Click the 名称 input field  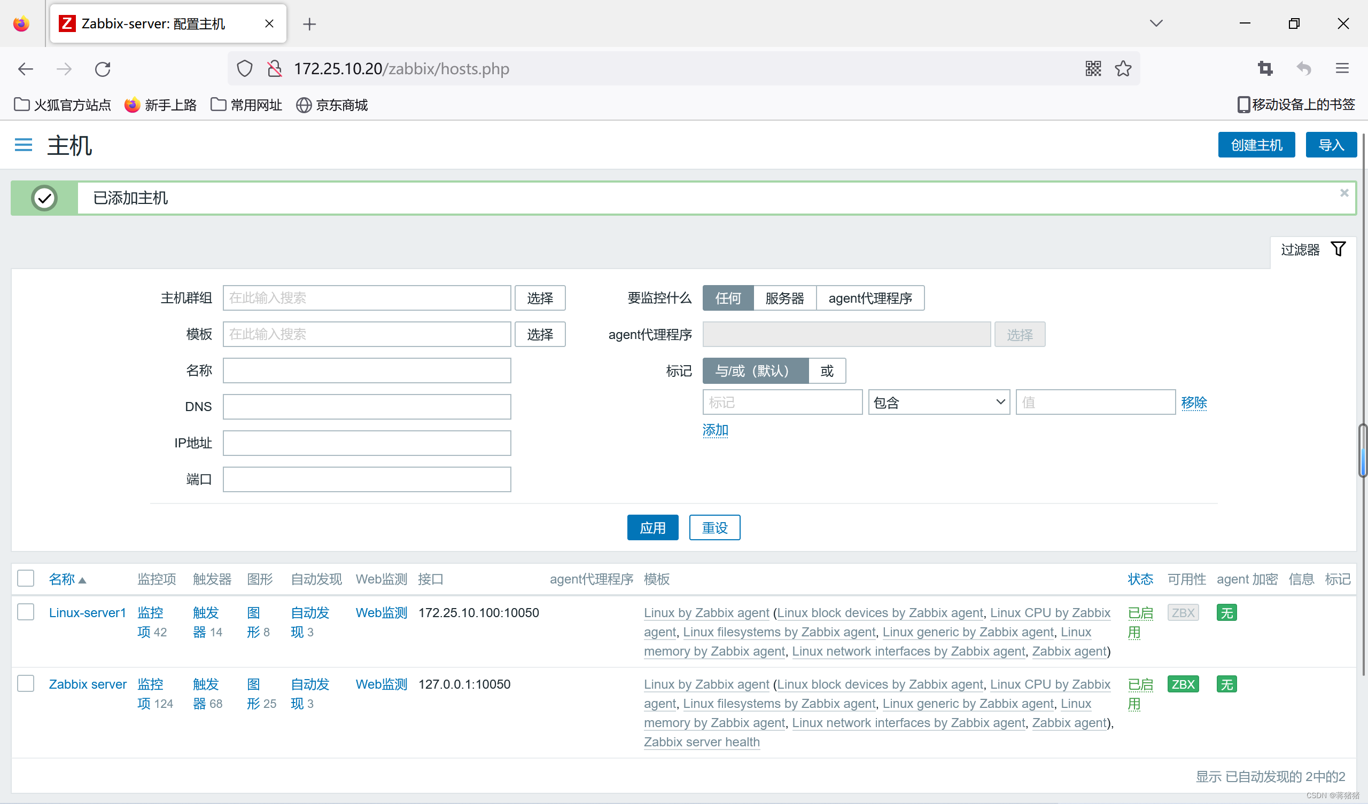(367, 371)
